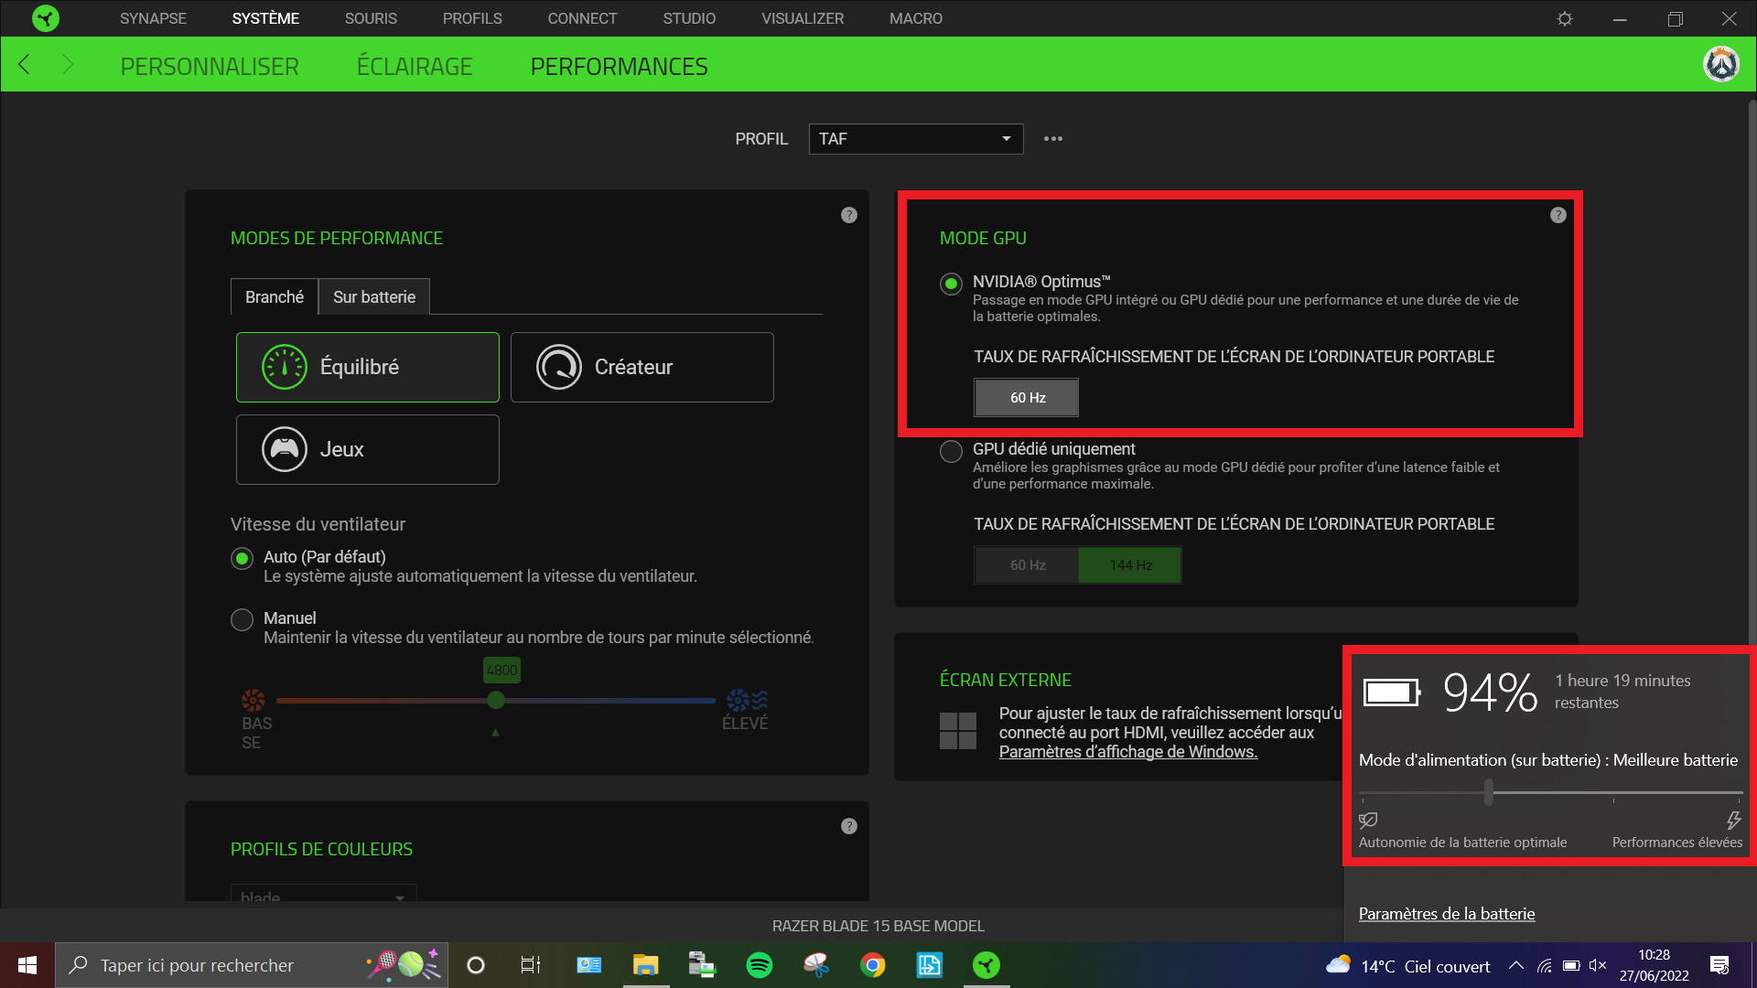
Task: Open the SOURIS menu tab
Action: [x=371, y=18]
